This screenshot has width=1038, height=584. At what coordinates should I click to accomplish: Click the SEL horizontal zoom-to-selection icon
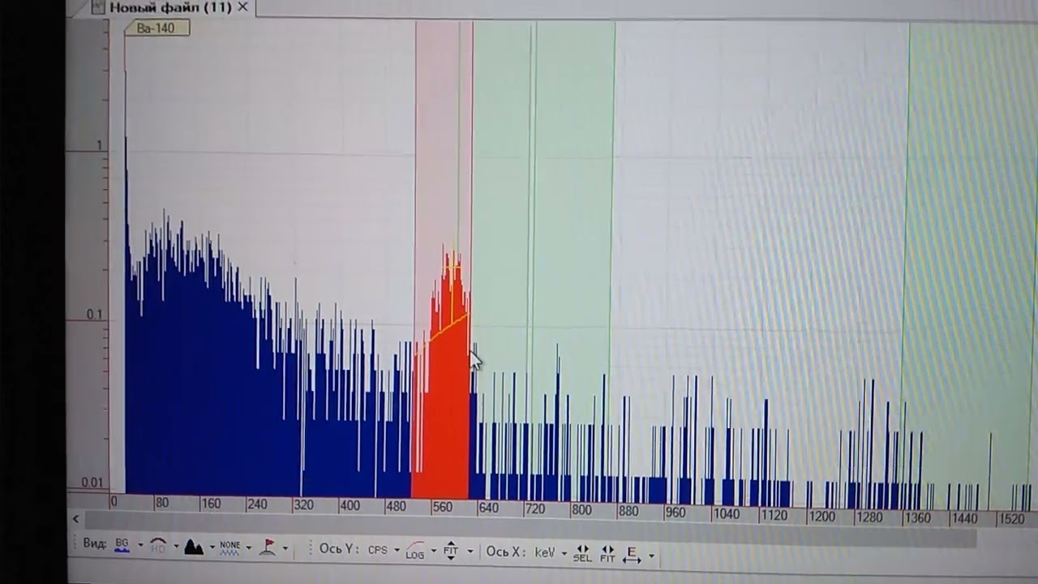click(x=582, y=553)
